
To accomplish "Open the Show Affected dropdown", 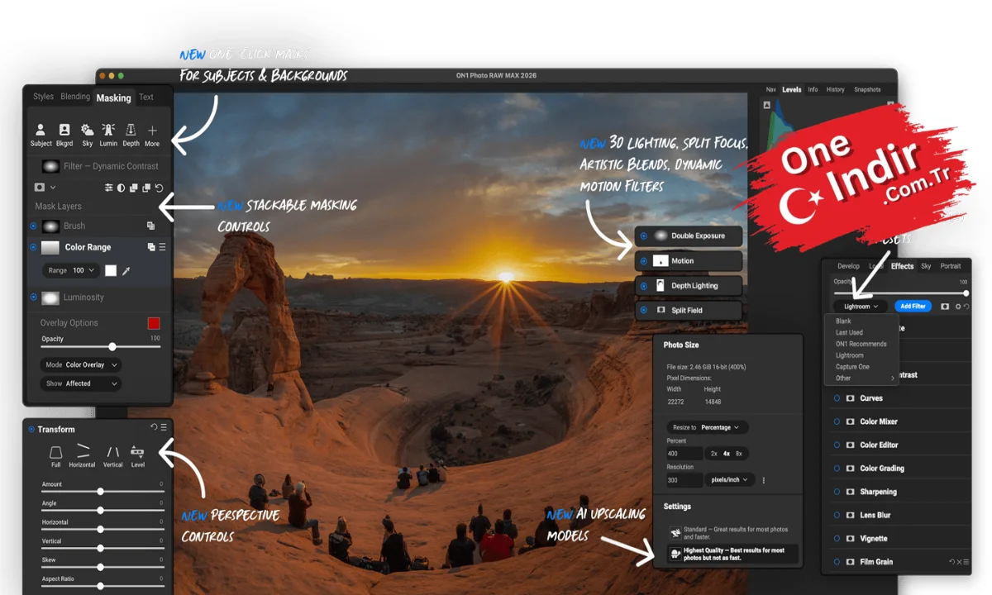I will pyautogui.click(x=81, y=383).
